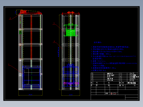The width and height of the screenshot is (143, 107).
Task: Select note 9 stating the total weight
Action: pos(98,71)
